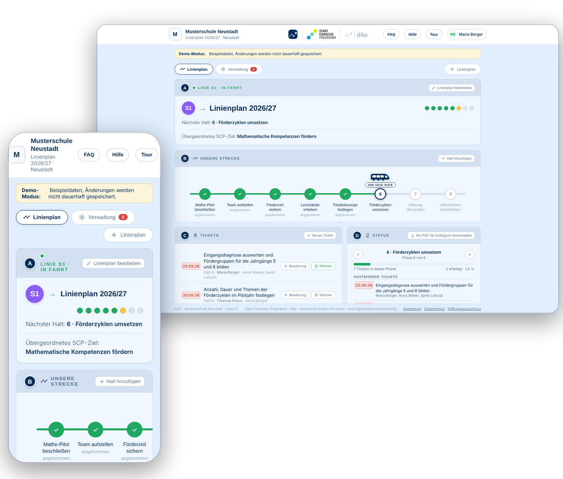Go to previous phase in Status panel

[x=358, y=254]
